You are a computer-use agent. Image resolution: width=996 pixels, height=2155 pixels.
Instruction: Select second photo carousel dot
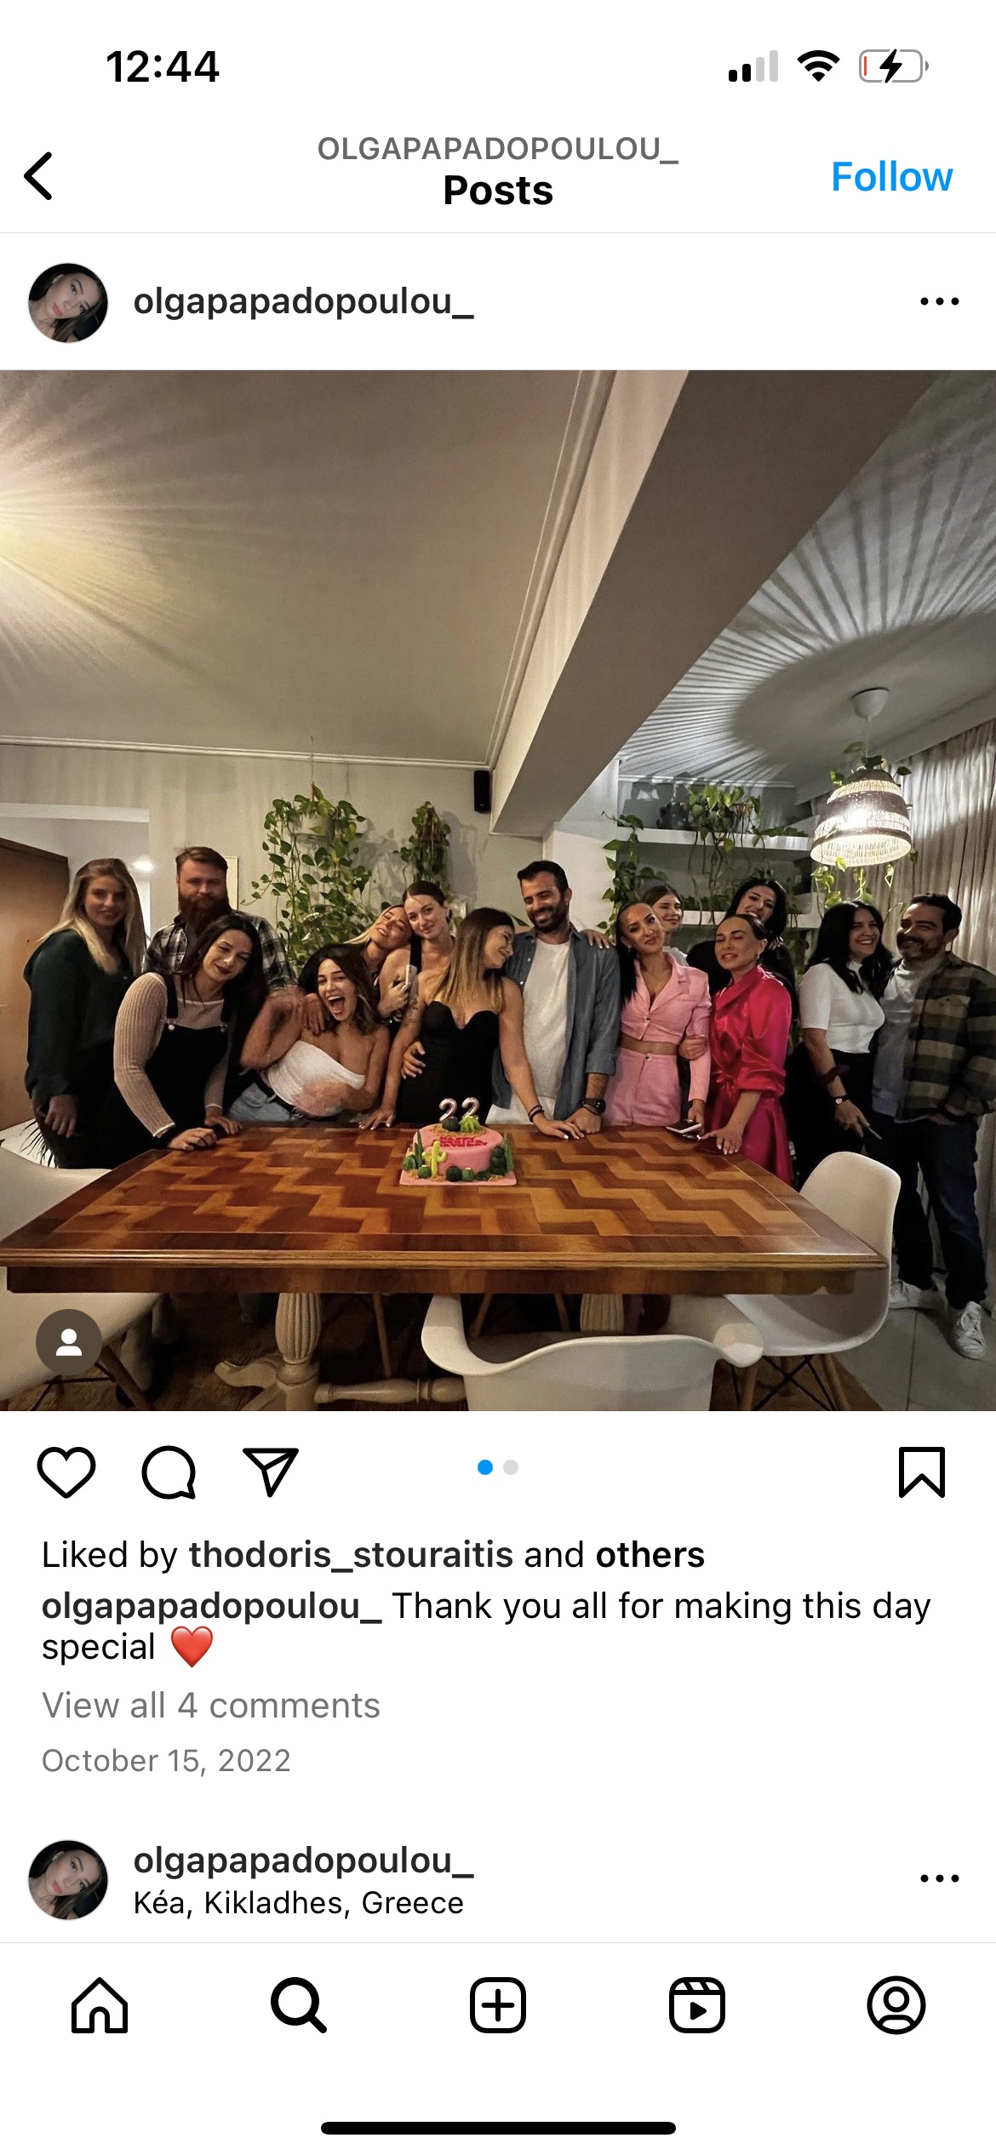(511, 1467)
